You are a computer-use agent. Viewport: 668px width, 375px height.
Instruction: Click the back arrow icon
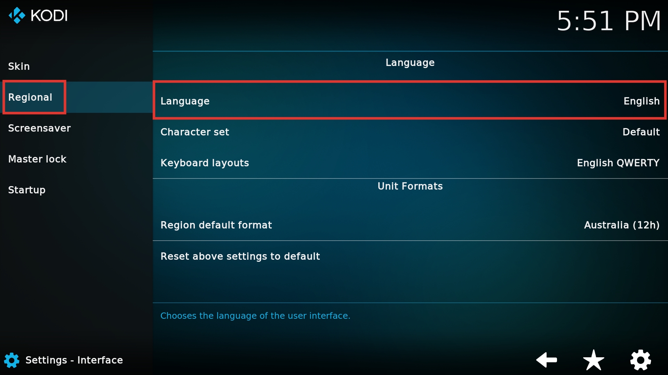[x=547, y=360]
